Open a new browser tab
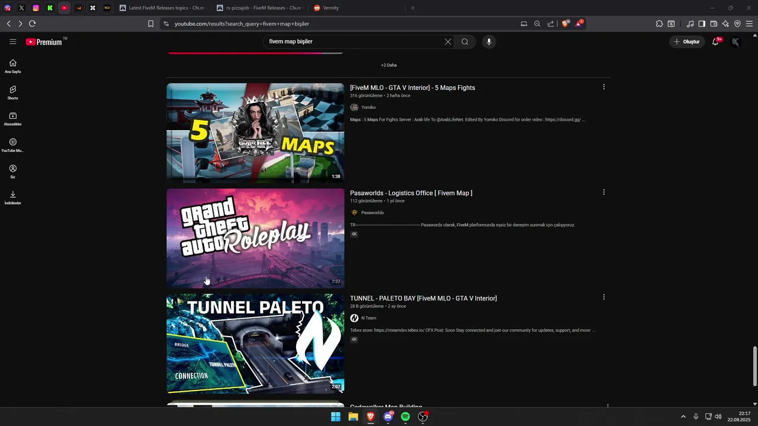 point(413,8)
